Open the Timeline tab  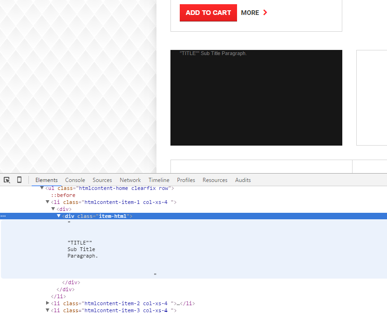tap(159, 180)
